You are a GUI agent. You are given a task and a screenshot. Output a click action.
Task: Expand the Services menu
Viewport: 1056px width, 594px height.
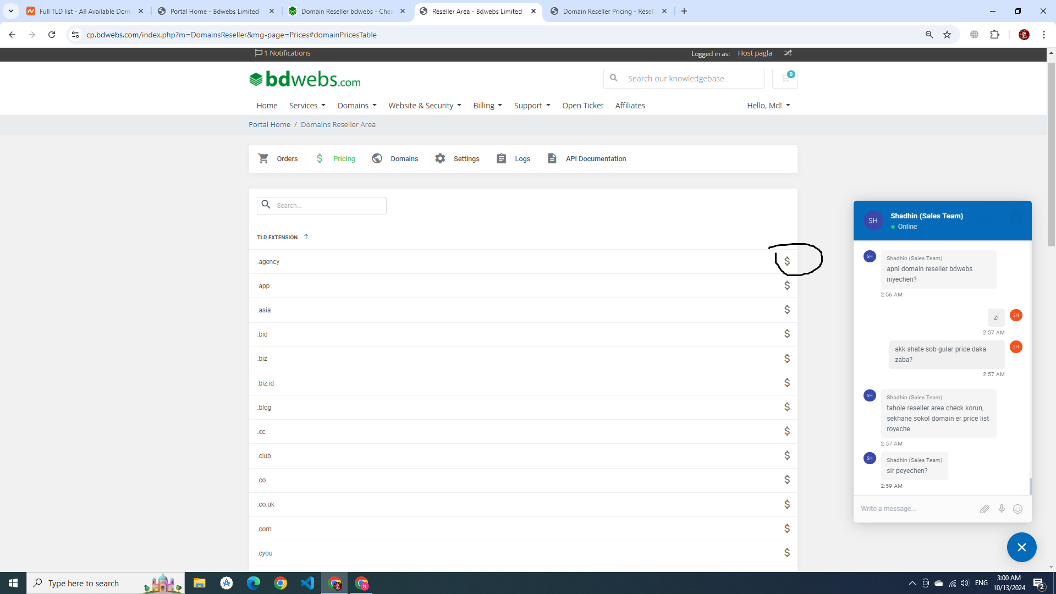tap(307, 106)
